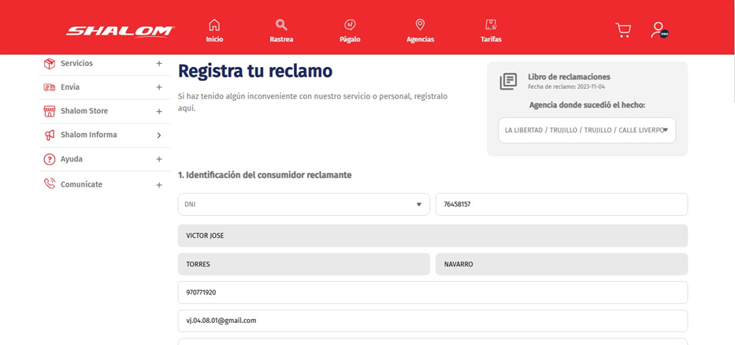Image resolution: width=735 pixels, height=345 pixels.
Task: Open the Agencias location pin icon
Action: [x=420, y=25]
